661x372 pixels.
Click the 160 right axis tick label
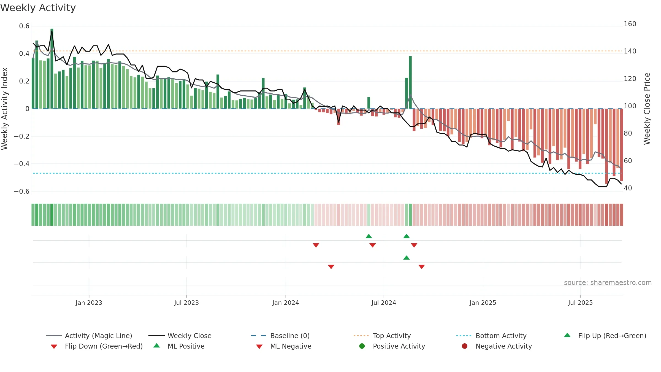coord(630,24)
